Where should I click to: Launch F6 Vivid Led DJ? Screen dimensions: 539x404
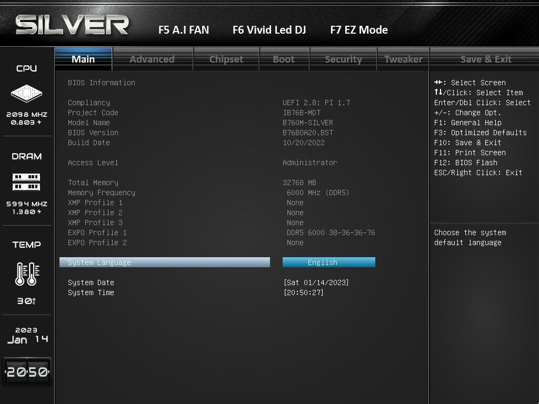269,30
